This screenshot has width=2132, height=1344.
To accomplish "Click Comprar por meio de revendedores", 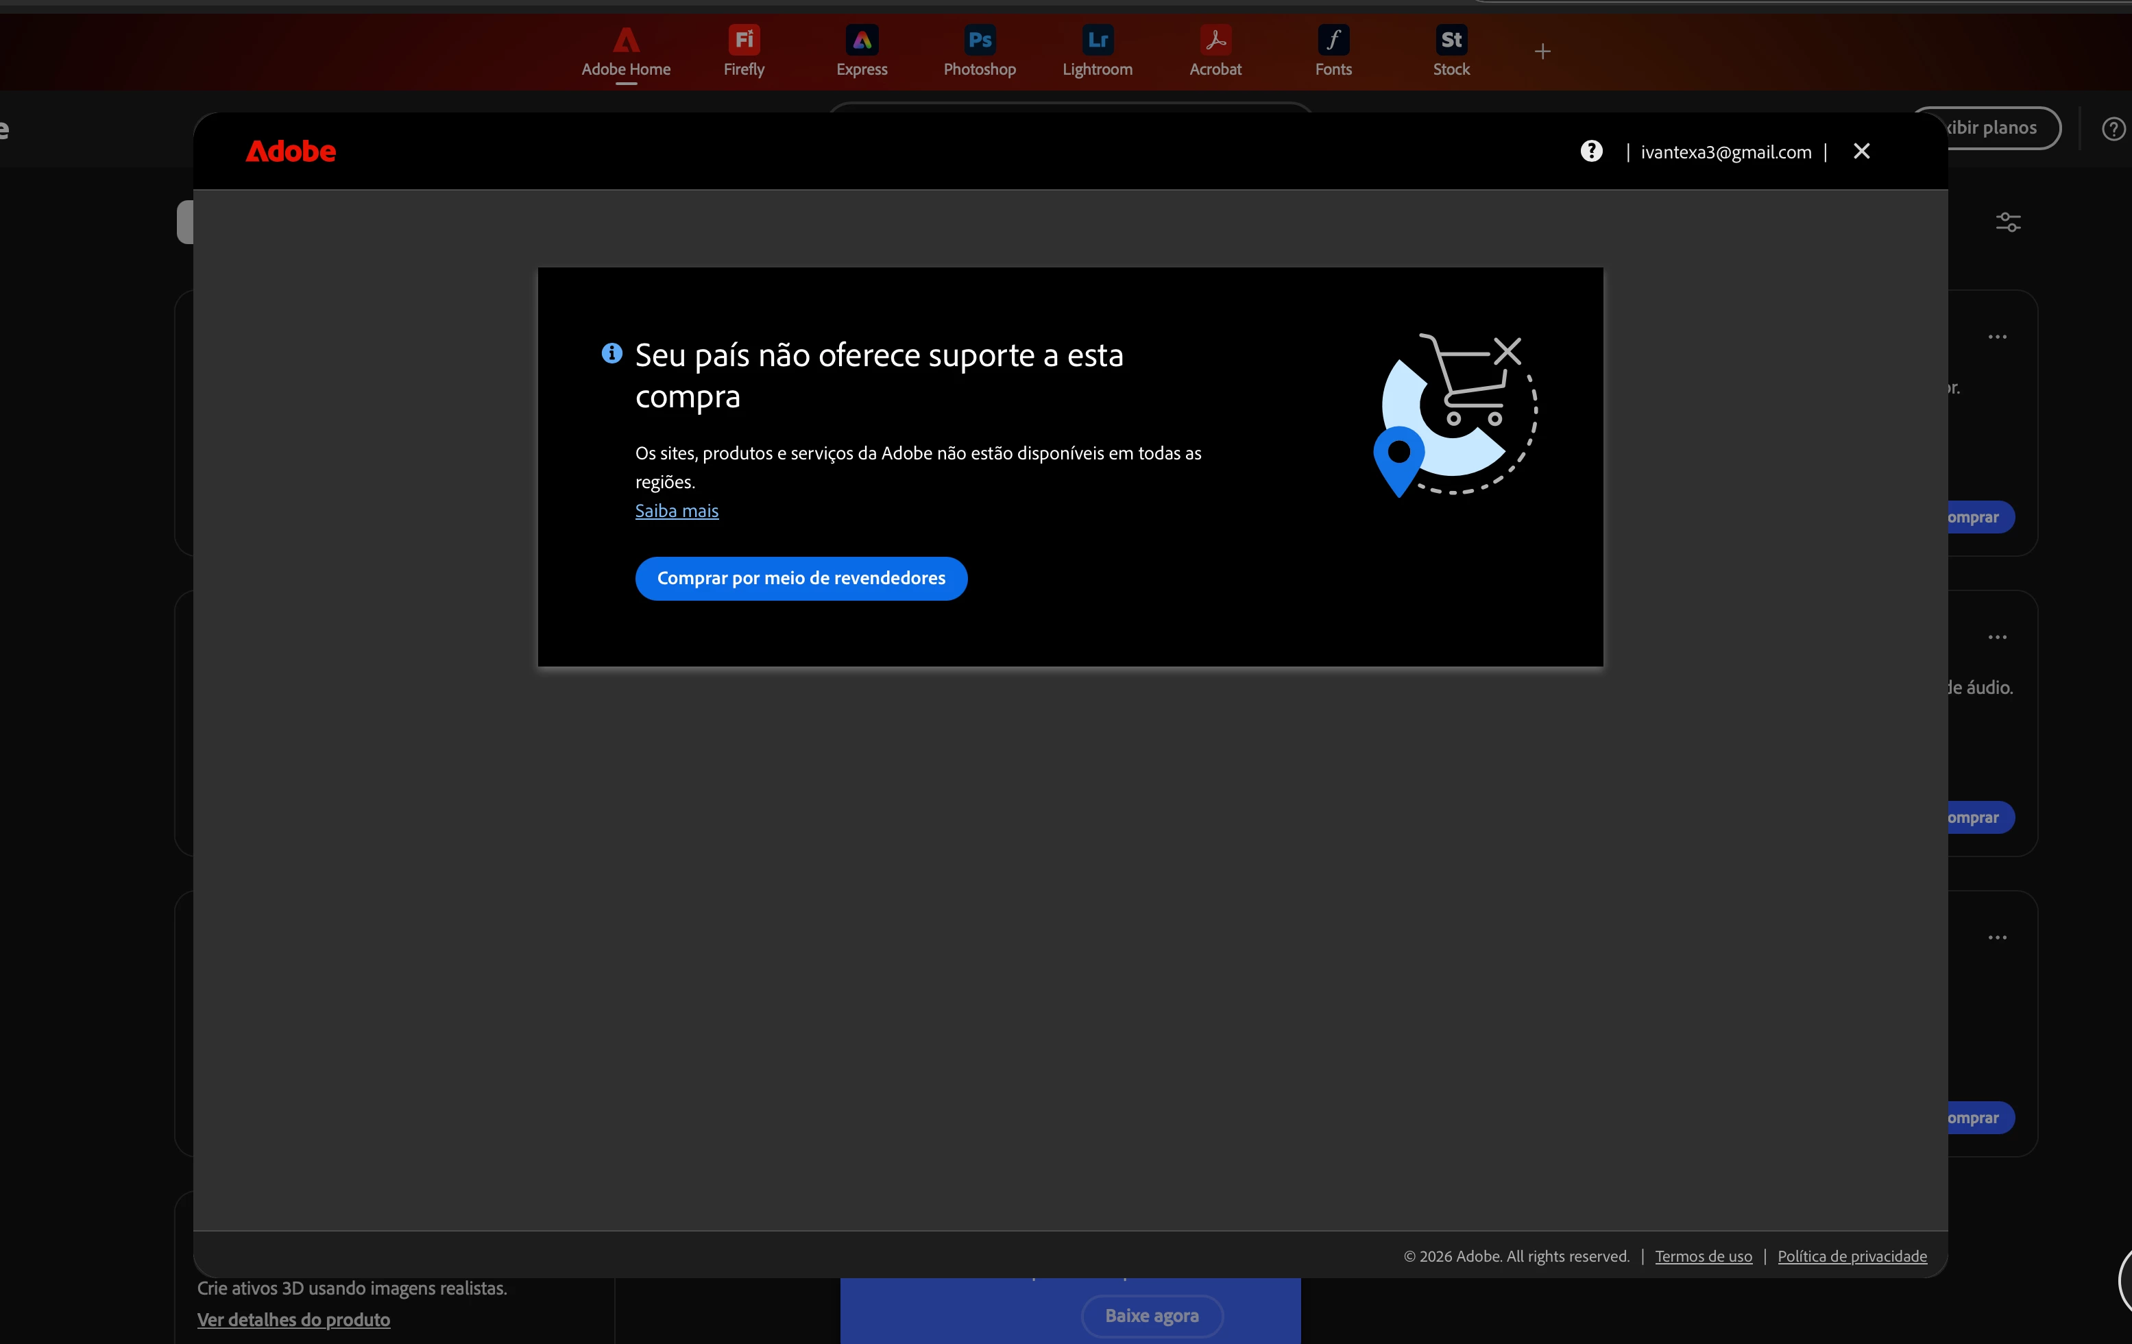I will tap(801, 578).
